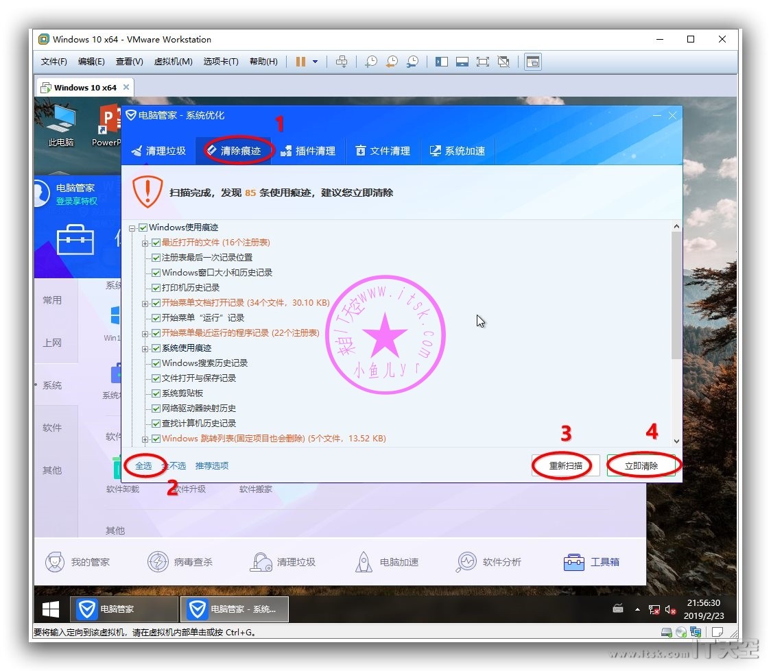Uncheck 开始菜单"运行"记录 checkbox

tap(156, 318)
